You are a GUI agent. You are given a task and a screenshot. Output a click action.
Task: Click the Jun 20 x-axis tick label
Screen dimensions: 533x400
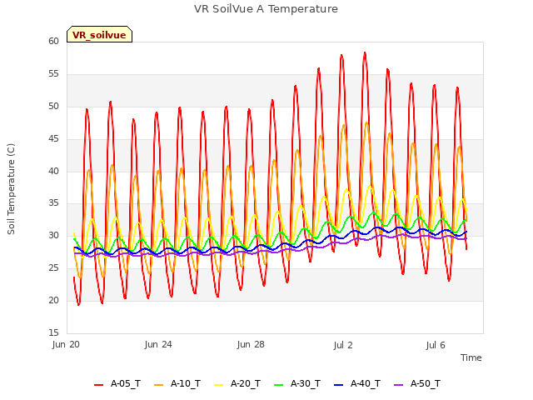[66, 344]
